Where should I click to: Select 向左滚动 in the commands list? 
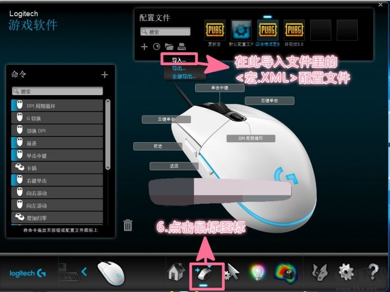(57, 205)
